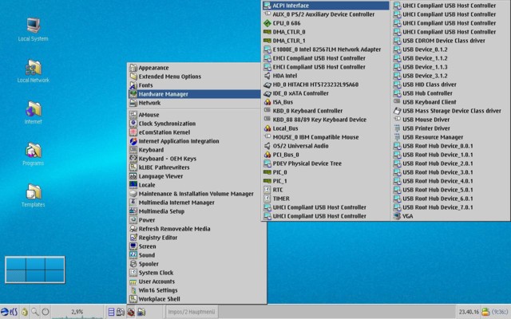
Task: Click the Multimedia Setup icon
Action: pos(133,211)
